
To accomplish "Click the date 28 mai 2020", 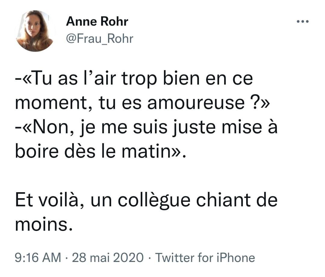I will tap(108, 258).
